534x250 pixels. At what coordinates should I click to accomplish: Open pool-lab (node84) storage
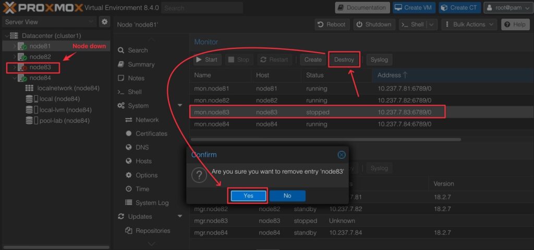pyautogui.click(x=64, y=121)
